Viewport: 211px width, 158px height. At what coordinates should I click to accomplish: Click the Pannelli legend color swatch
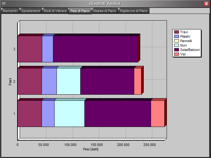[176, 41]
